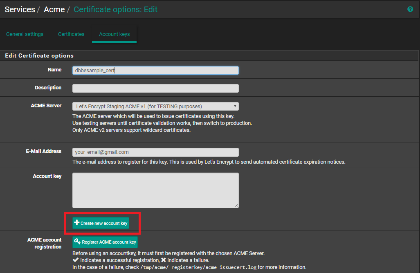Grab the Account key textarea resize handle
Viewport: 420px width, 273px height.
(236, 206)
